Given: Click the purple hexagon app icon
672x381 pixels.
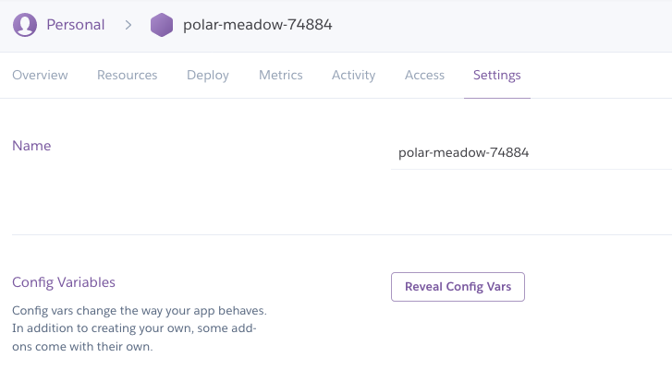Looking at the screenshot, I should [162, 25].
